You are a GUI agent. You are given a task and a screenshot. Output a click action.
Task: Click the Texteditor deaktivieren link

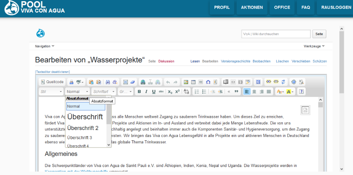52,72
